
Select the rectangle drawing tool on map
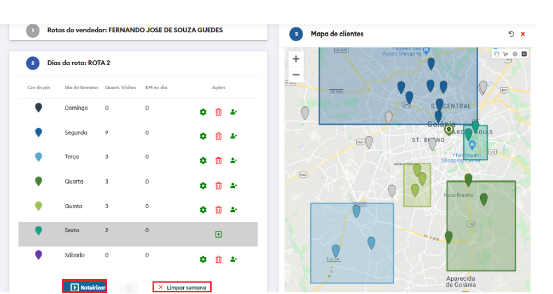click(x=523, y=54)
